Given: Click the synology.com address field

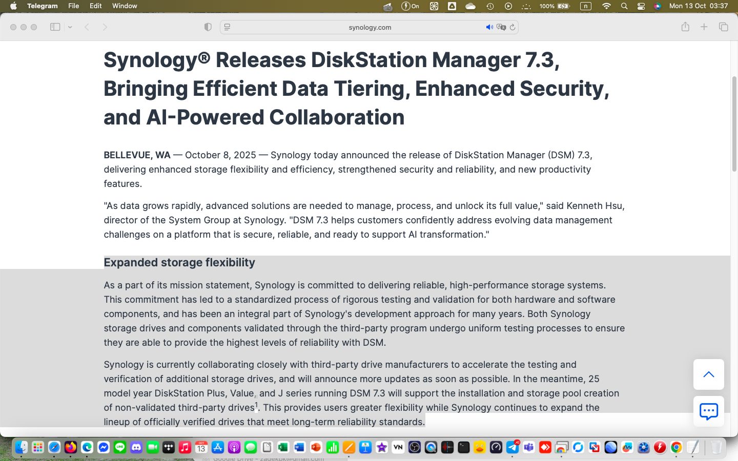Looking at the screenshot, I should point(370,27).
